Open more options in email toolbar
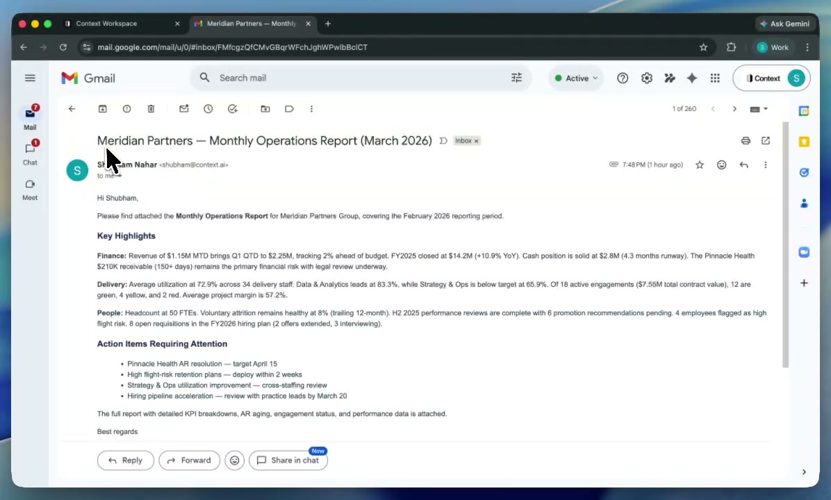 311,108
